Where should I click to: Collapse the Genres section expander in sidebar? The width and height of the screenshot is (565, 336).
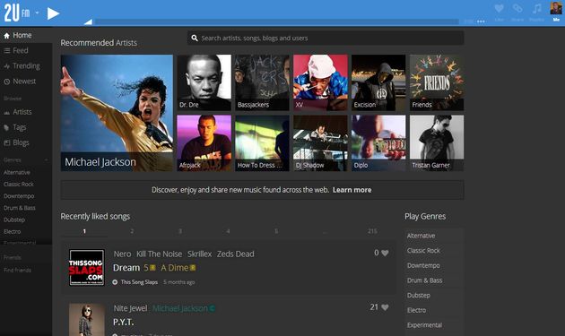point(46,159)
